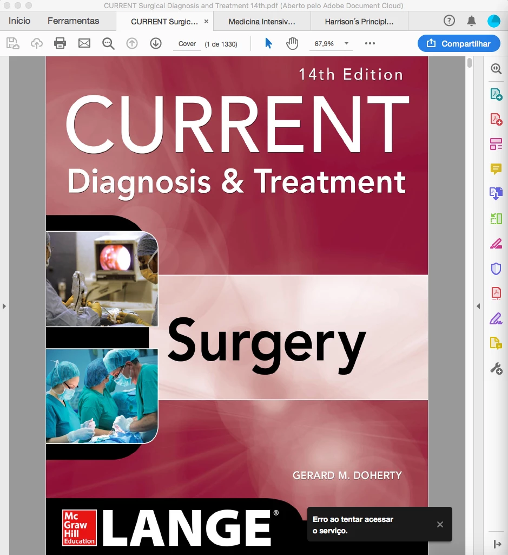
Task: Open notifications bell icon
Action: [x=472, y=21]
